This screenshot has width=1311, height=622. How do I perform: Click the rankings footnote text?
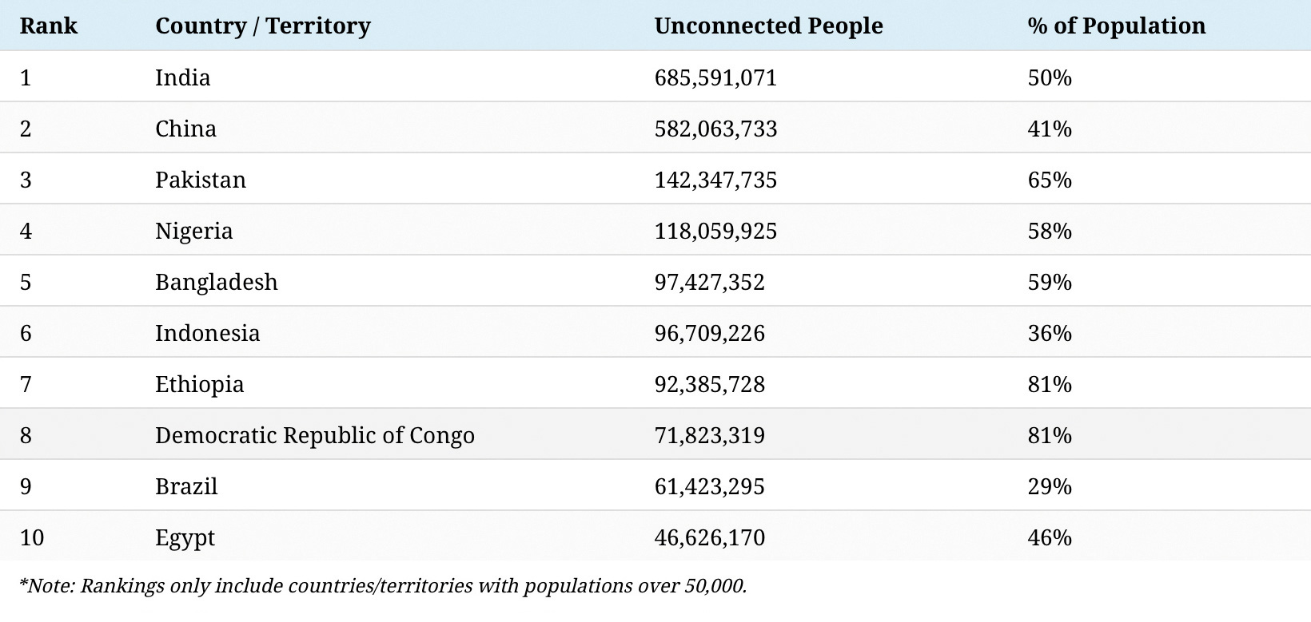click(x=384, y=586)
